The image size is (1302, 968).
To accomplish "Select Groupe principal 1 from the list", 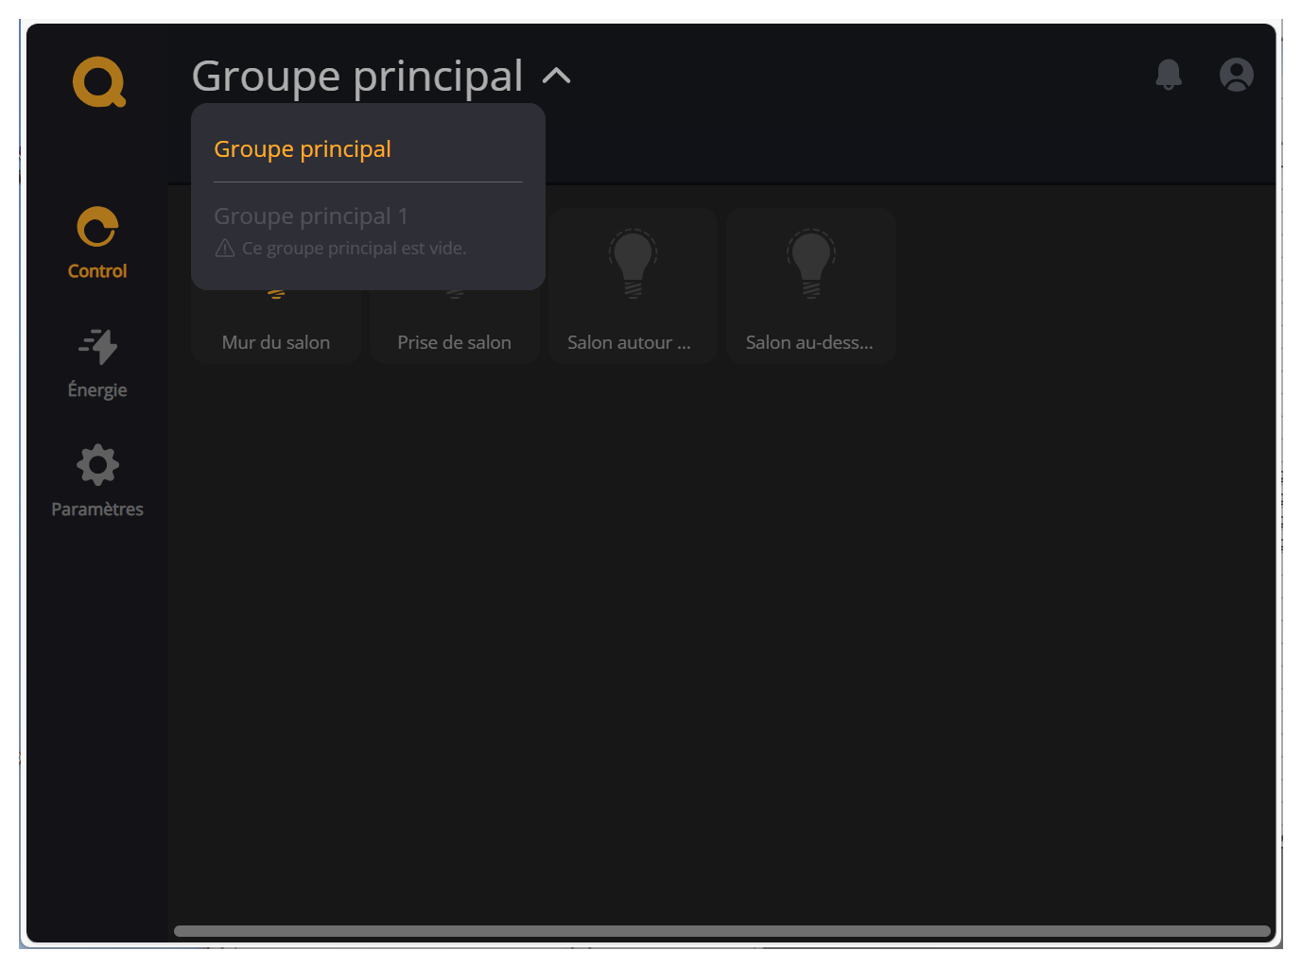I will click(311, 216).
